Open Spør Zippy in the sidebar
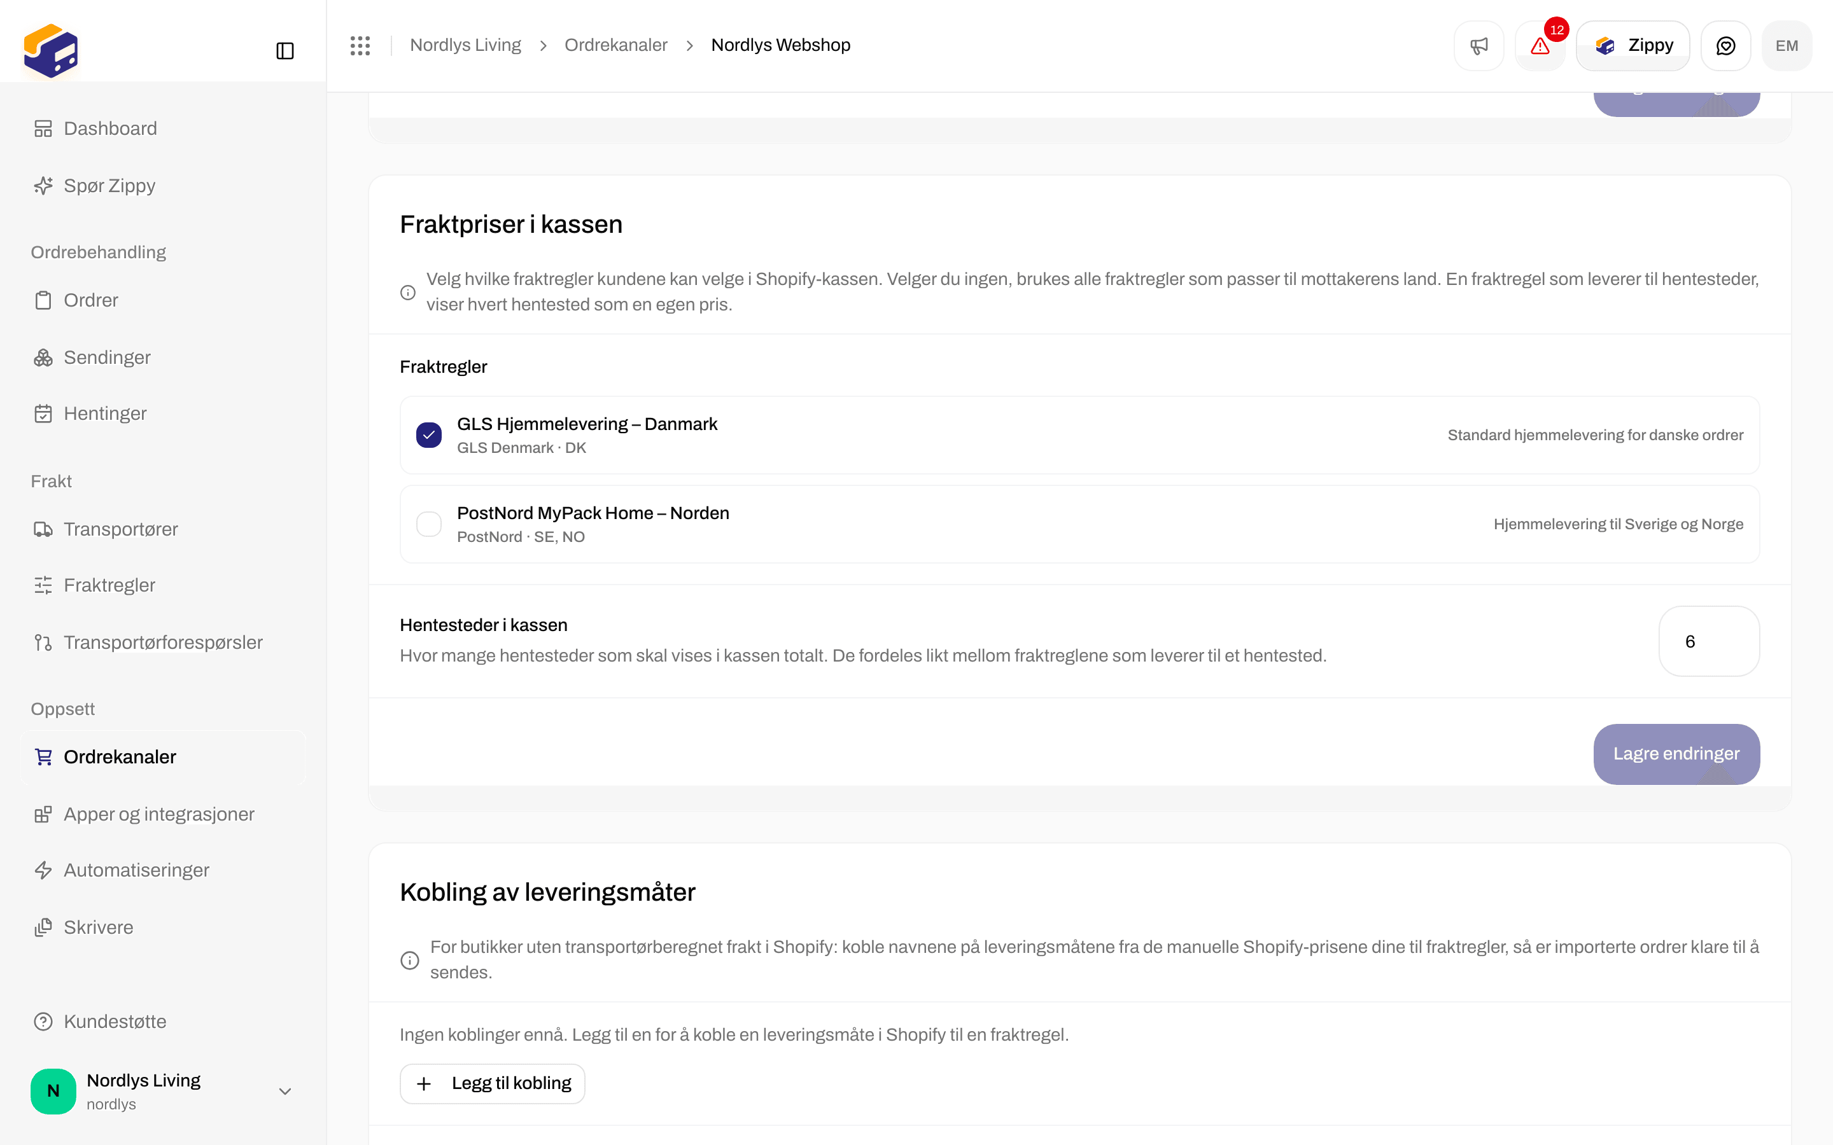Screen dimensions: 1833x1145 tap(164, 186)
